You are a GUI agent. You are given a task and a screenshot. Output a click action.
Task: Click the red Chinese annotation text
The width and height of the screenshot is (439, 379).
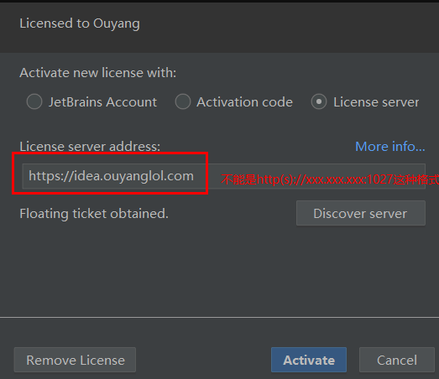pyautogui.click(x=330, y=179)
